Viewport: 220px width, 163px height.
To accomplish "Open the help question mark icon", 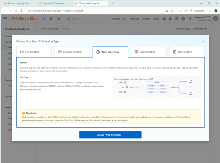I will click(x=177, y=18).
